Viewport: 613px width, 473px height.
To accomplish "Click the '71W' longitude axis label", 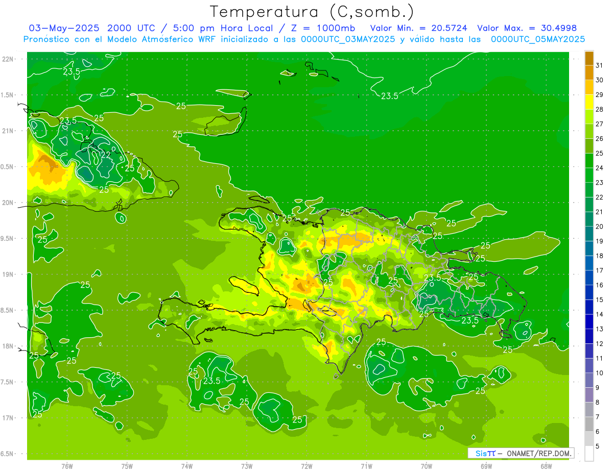I will coord(366,466).
